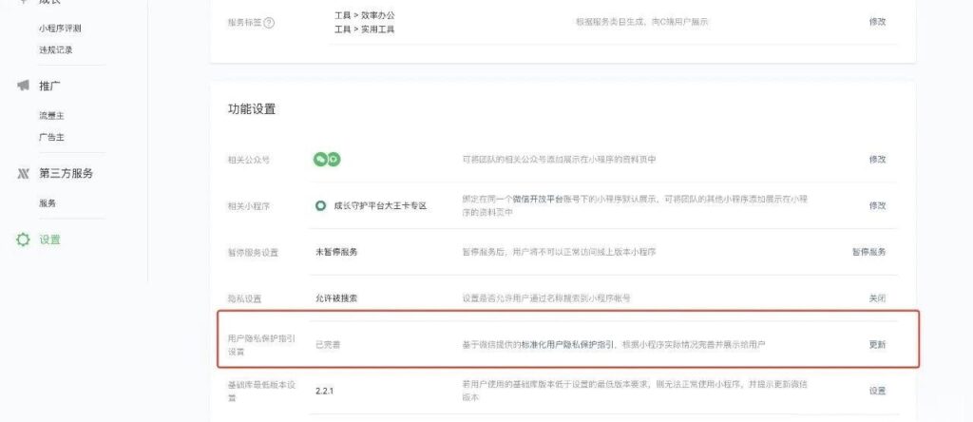Viewport: 973px width, 422px height.
Task: Click the 暂停服务设置 row label
Action: pos(253,253)
